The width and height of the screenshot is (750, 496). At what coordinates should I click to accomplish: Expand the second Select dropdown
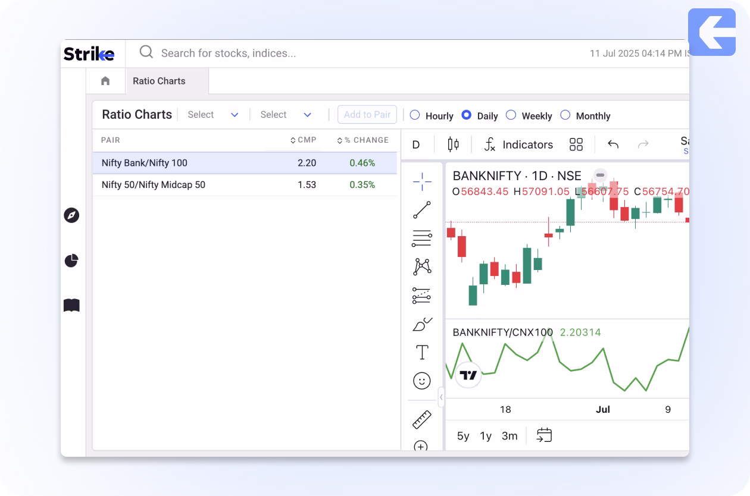tap(286, 115)
